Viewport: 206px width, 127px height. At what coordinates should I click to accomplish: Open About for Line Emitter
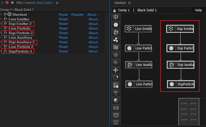94,19
